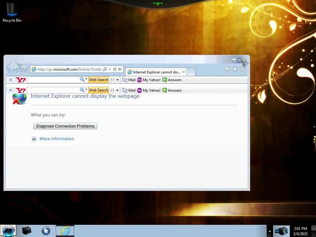Open the Tools gear icon
316x237 pixels.
click(243, 69)
